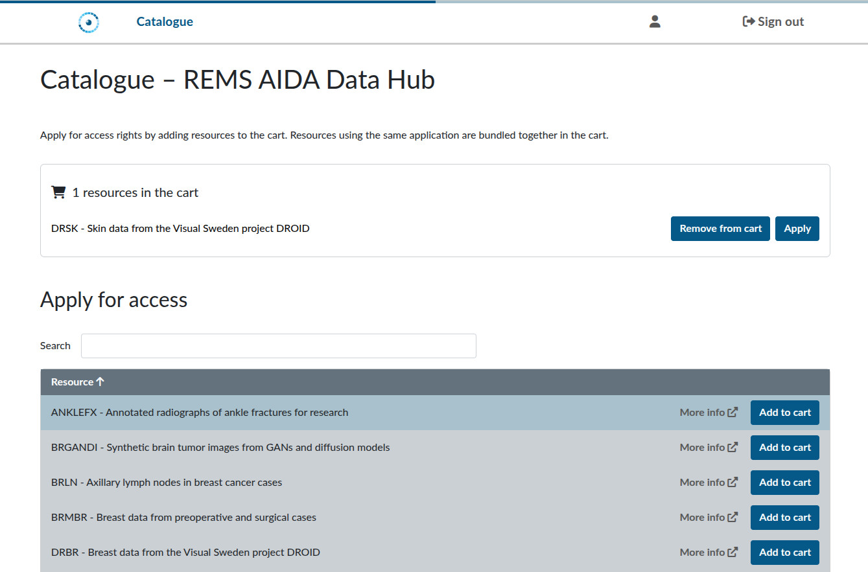Click the shopping cart icon
868x572 pixels.
[x=58, y=192]
